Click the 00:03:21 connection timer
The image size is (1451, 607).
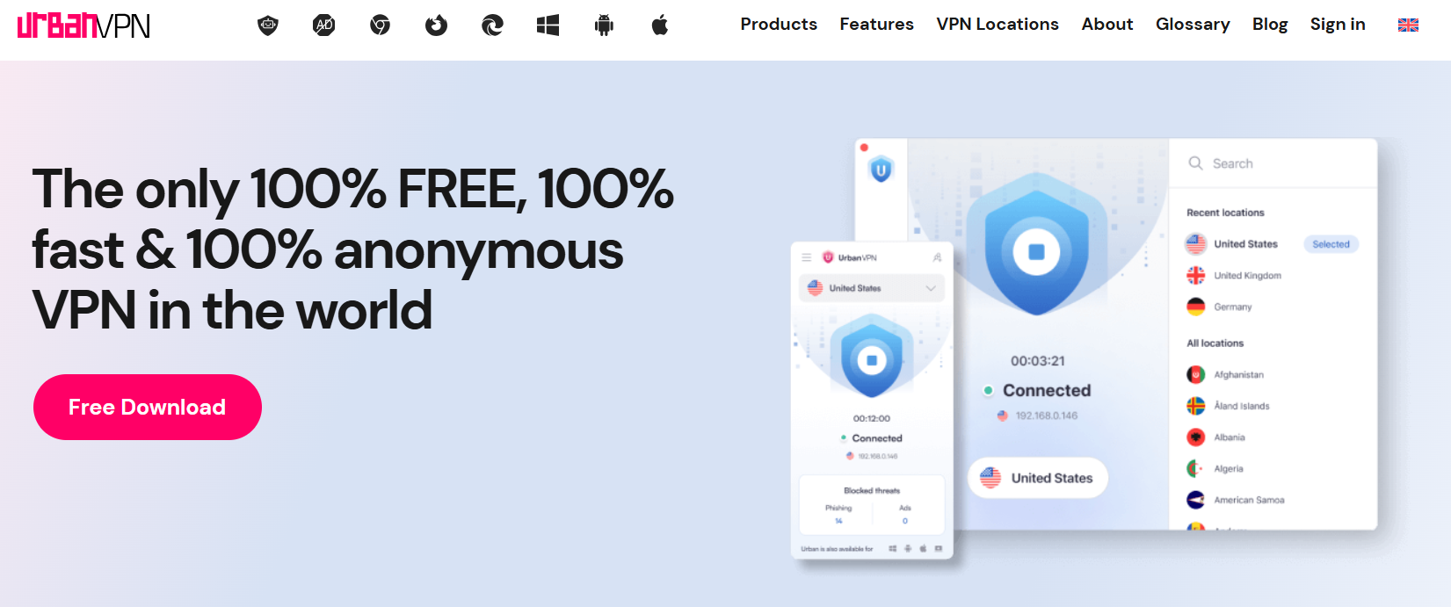pyautogui.click(x=1037, y=361)
